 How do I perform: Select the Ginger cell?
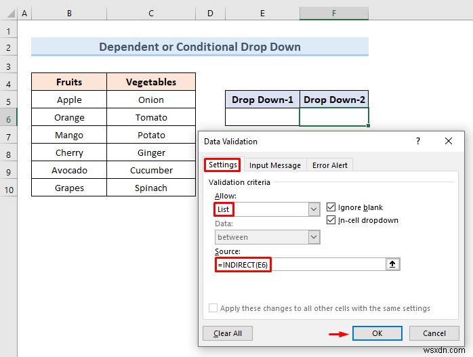[151, 152]
